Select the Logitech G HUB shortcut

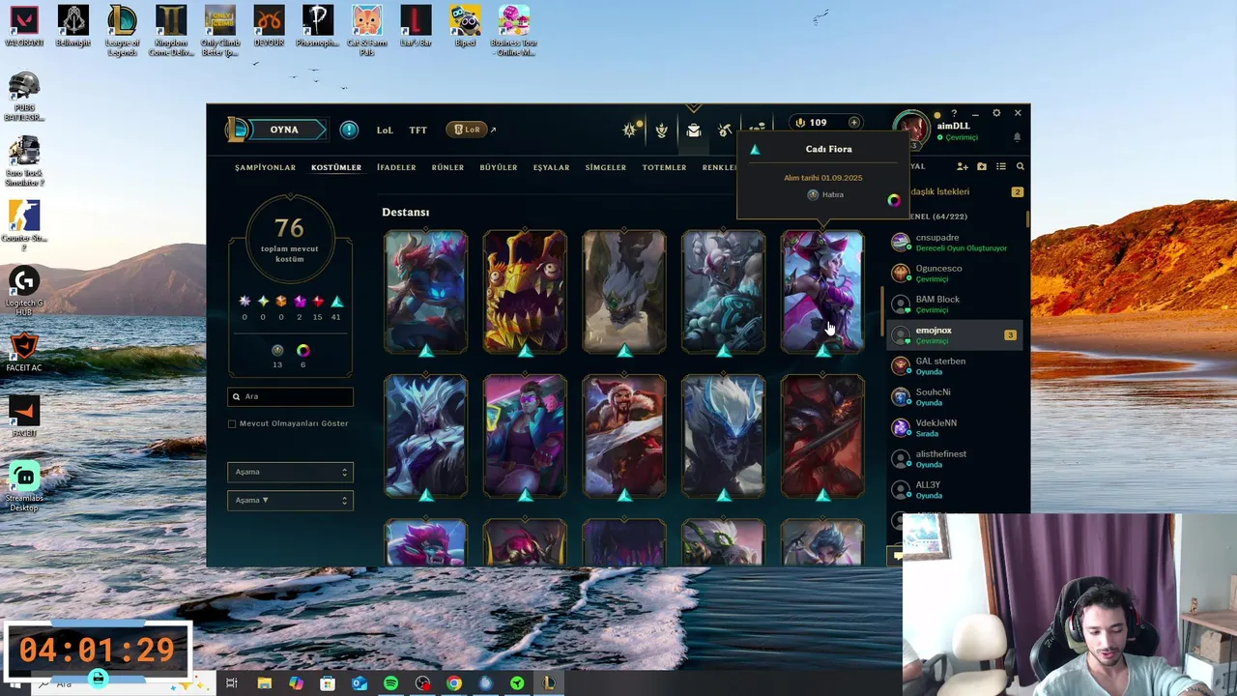point(24,291)
